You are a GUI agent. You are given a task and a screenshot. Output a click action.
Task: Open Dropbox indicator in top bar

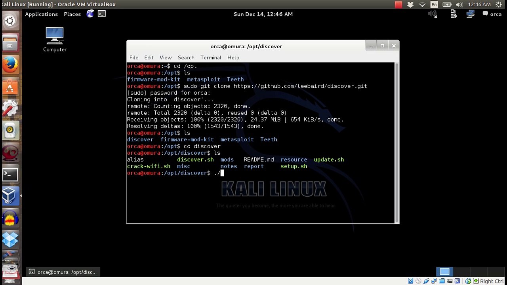[x=410, y=5]
